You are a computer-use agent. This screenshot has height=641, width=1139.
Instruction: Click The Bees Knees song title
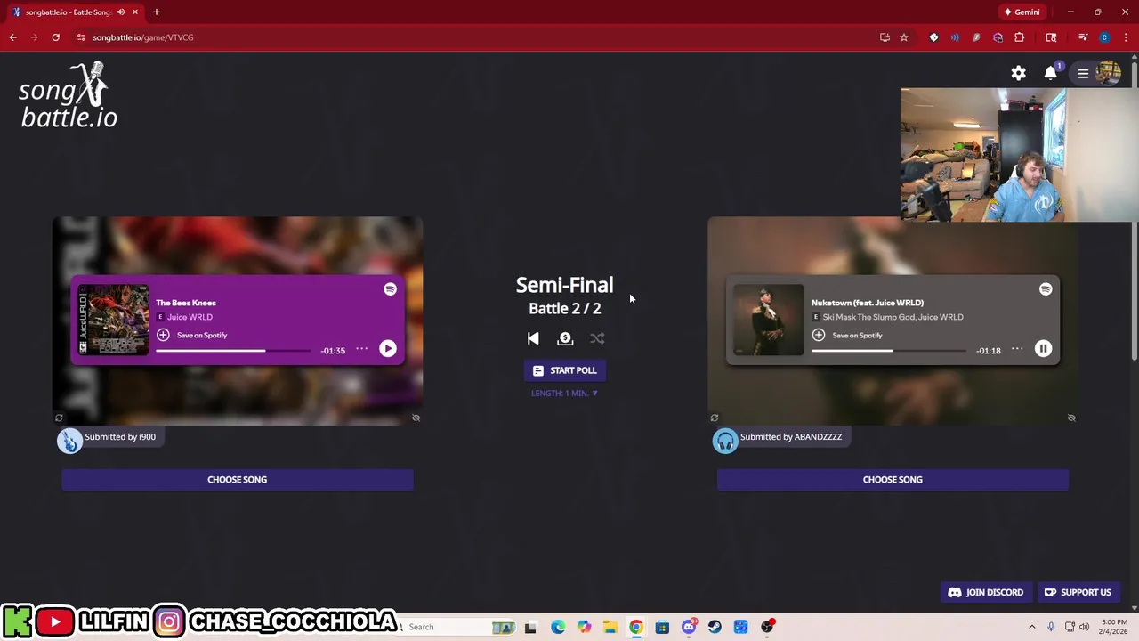coord(186,303)
